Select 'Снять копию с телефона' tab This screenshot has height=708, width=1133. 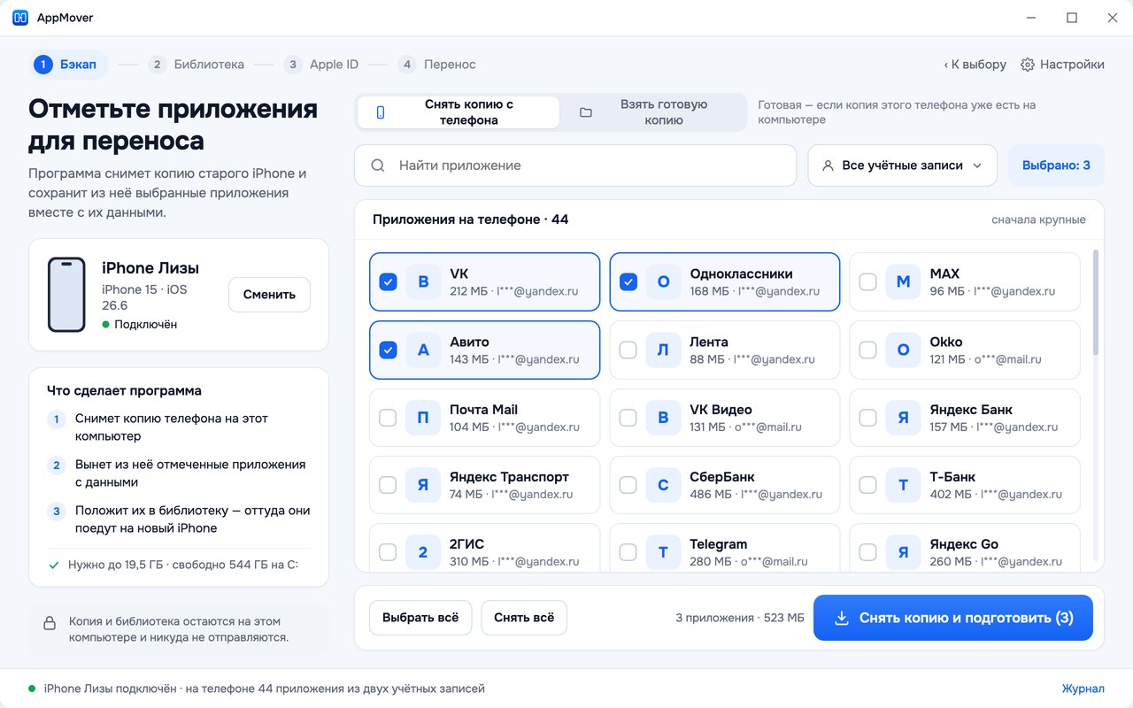459,112
